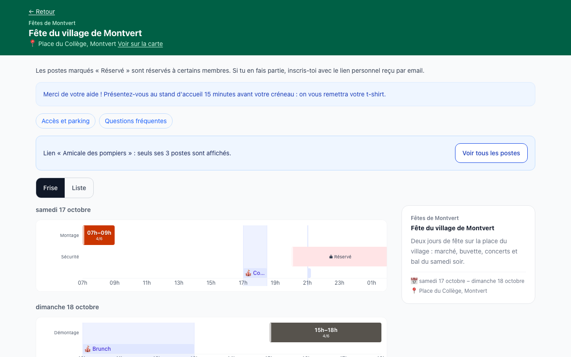Select the Démontage 15h–18h shift block

coord(326,332)
